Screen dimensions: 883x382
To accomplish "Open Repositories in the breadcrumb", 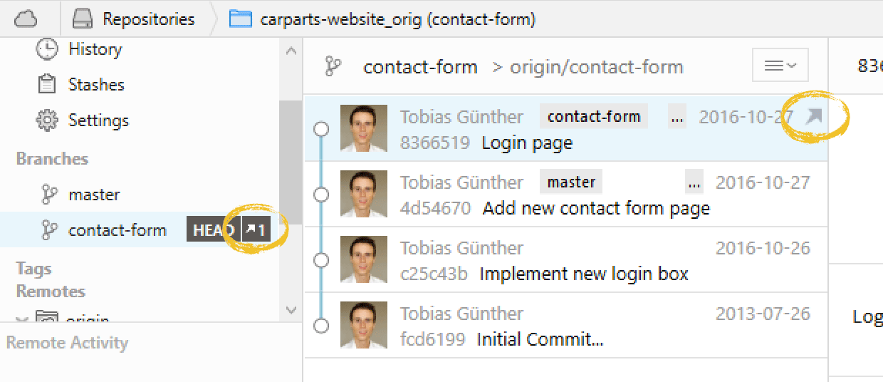I will click(x=135, y=19).
